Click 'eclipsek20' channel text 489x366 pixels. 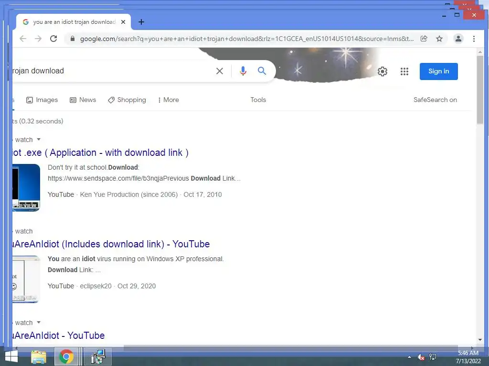(x=96, y=286)
